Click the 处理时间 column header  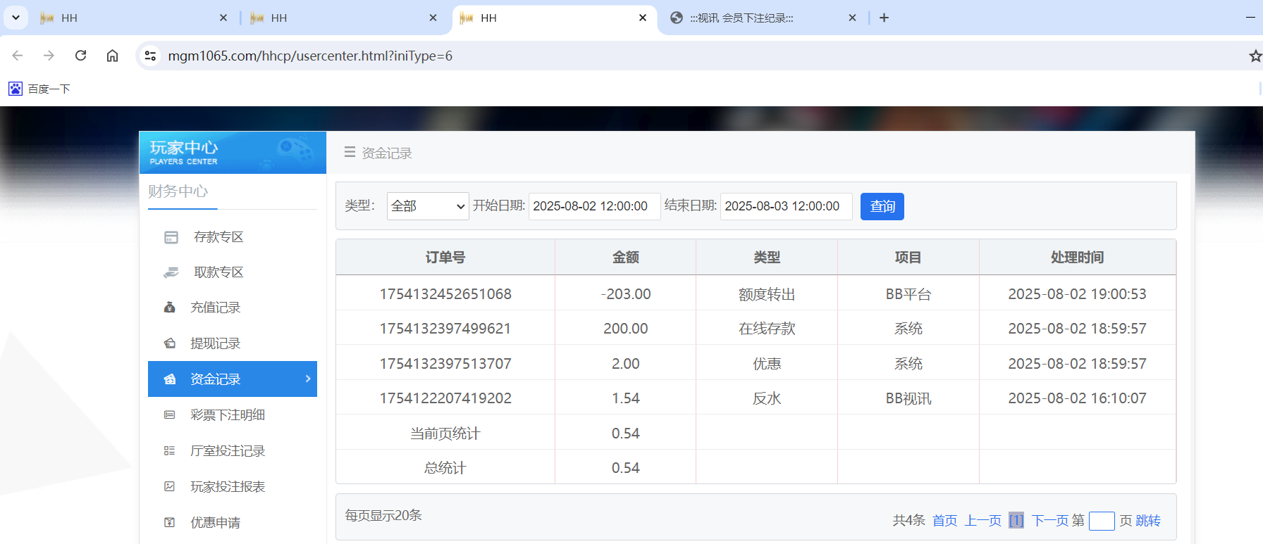click(x=1077, y=258)
